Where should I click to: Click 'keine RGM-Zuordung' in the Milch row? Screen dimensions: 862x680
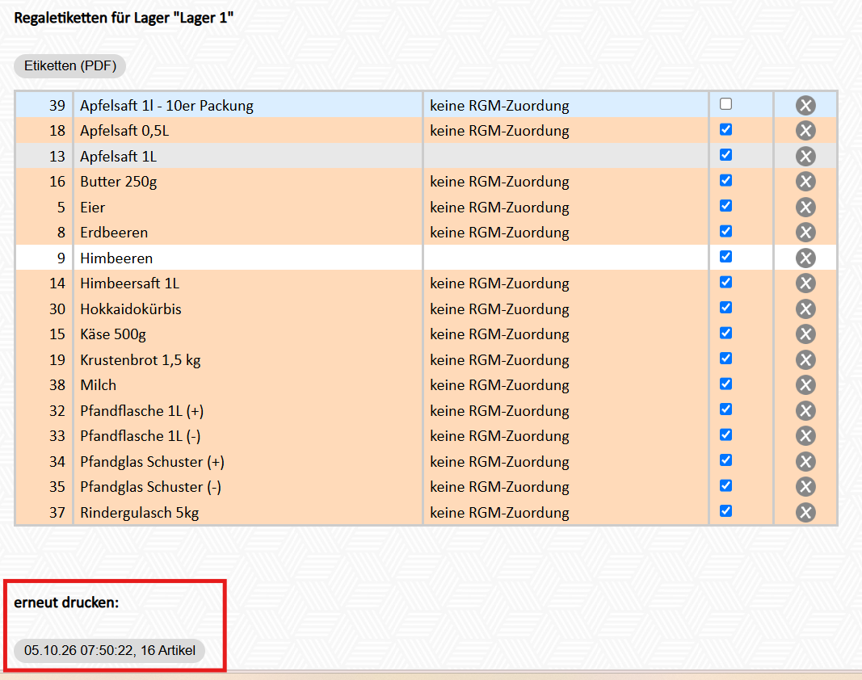tap(499, 385)
